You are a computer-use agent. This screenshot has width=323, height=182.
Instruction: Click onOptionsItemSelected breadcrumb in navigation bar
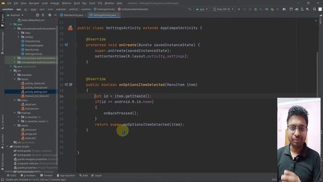click(x=133, y=9)
